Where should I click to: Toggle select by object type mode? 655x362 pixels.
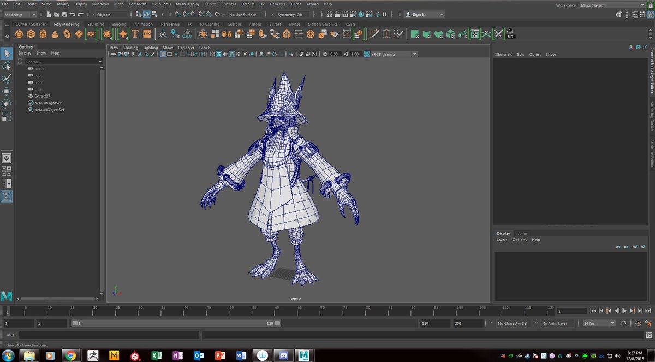coord(146,14)
